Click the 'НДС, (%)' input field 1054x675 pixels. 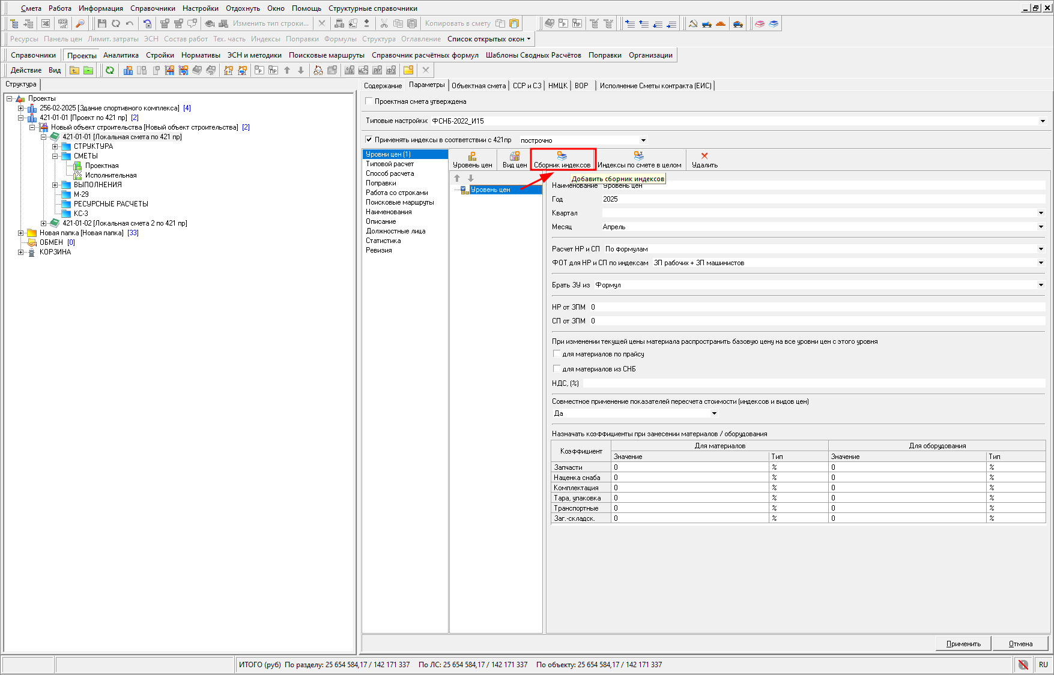coord(813,383)
